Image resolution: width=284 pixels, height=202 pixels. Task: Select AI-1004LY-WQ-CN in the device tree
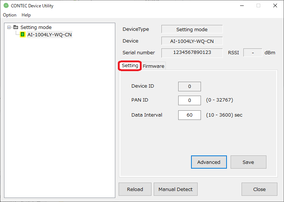[49, 34]
